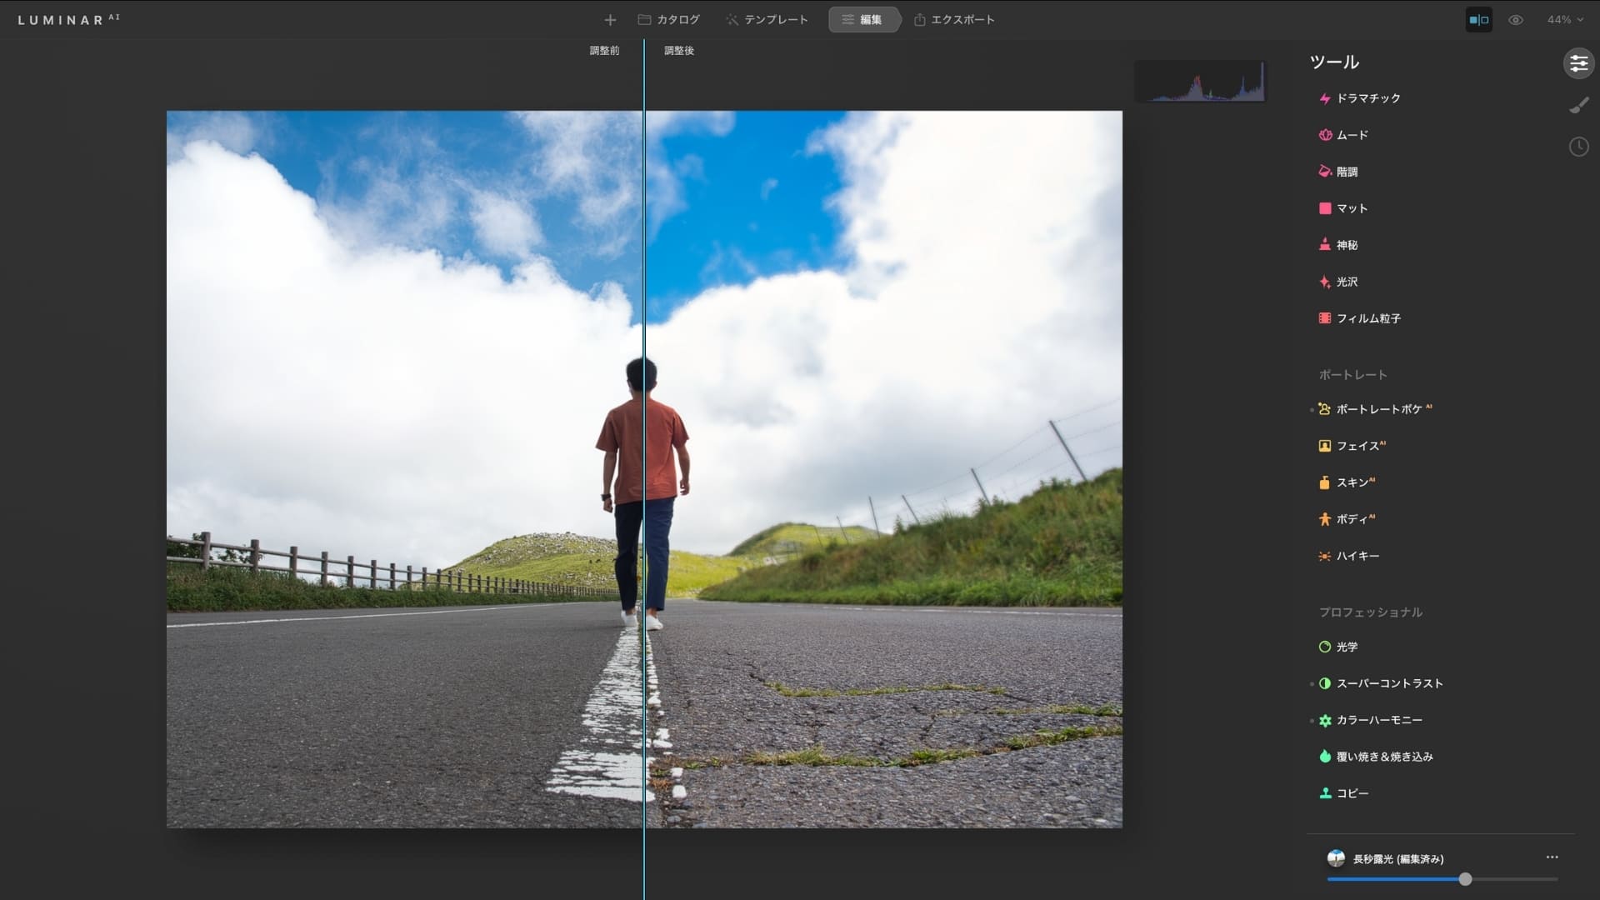
Task: Toggle the eye preview original icon
Action: 1516,20
